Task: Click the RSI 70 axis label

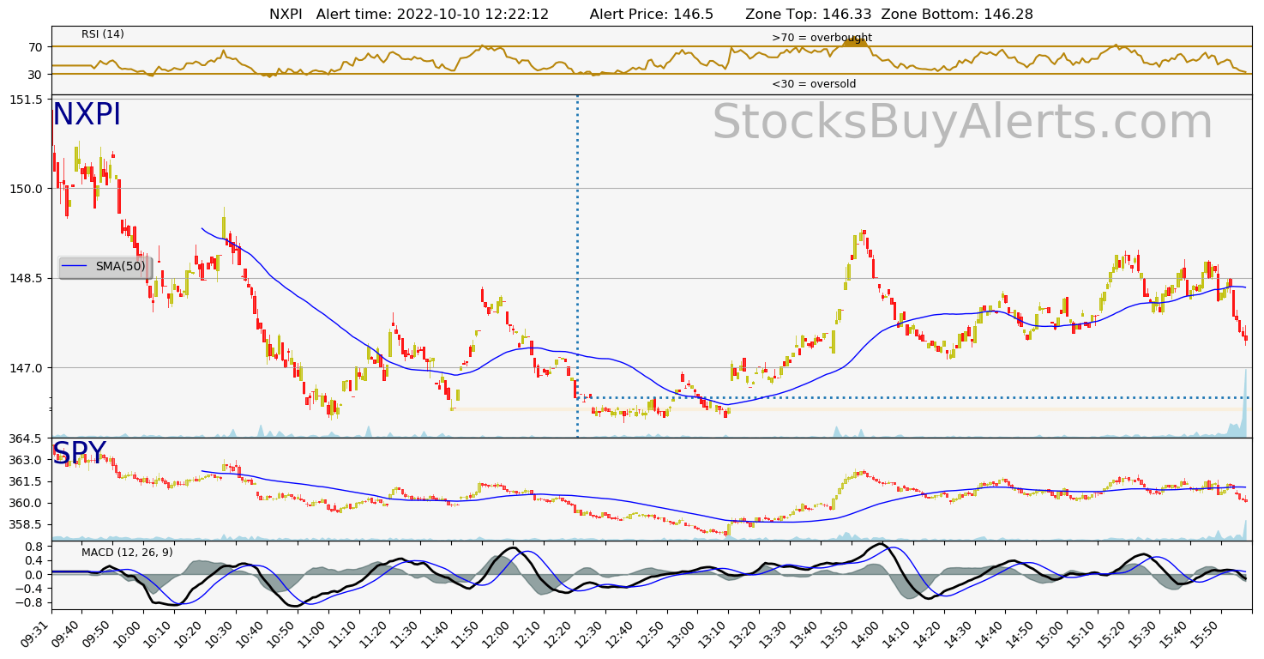Action: point(35,46)
